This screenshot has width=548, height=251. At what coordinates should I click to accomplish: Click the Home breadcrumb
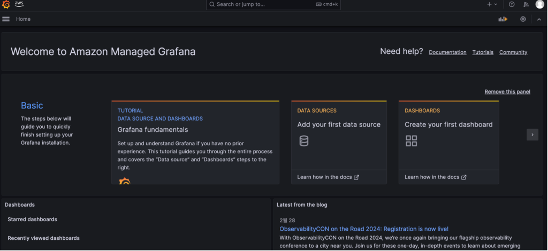[x=23, y=19]
